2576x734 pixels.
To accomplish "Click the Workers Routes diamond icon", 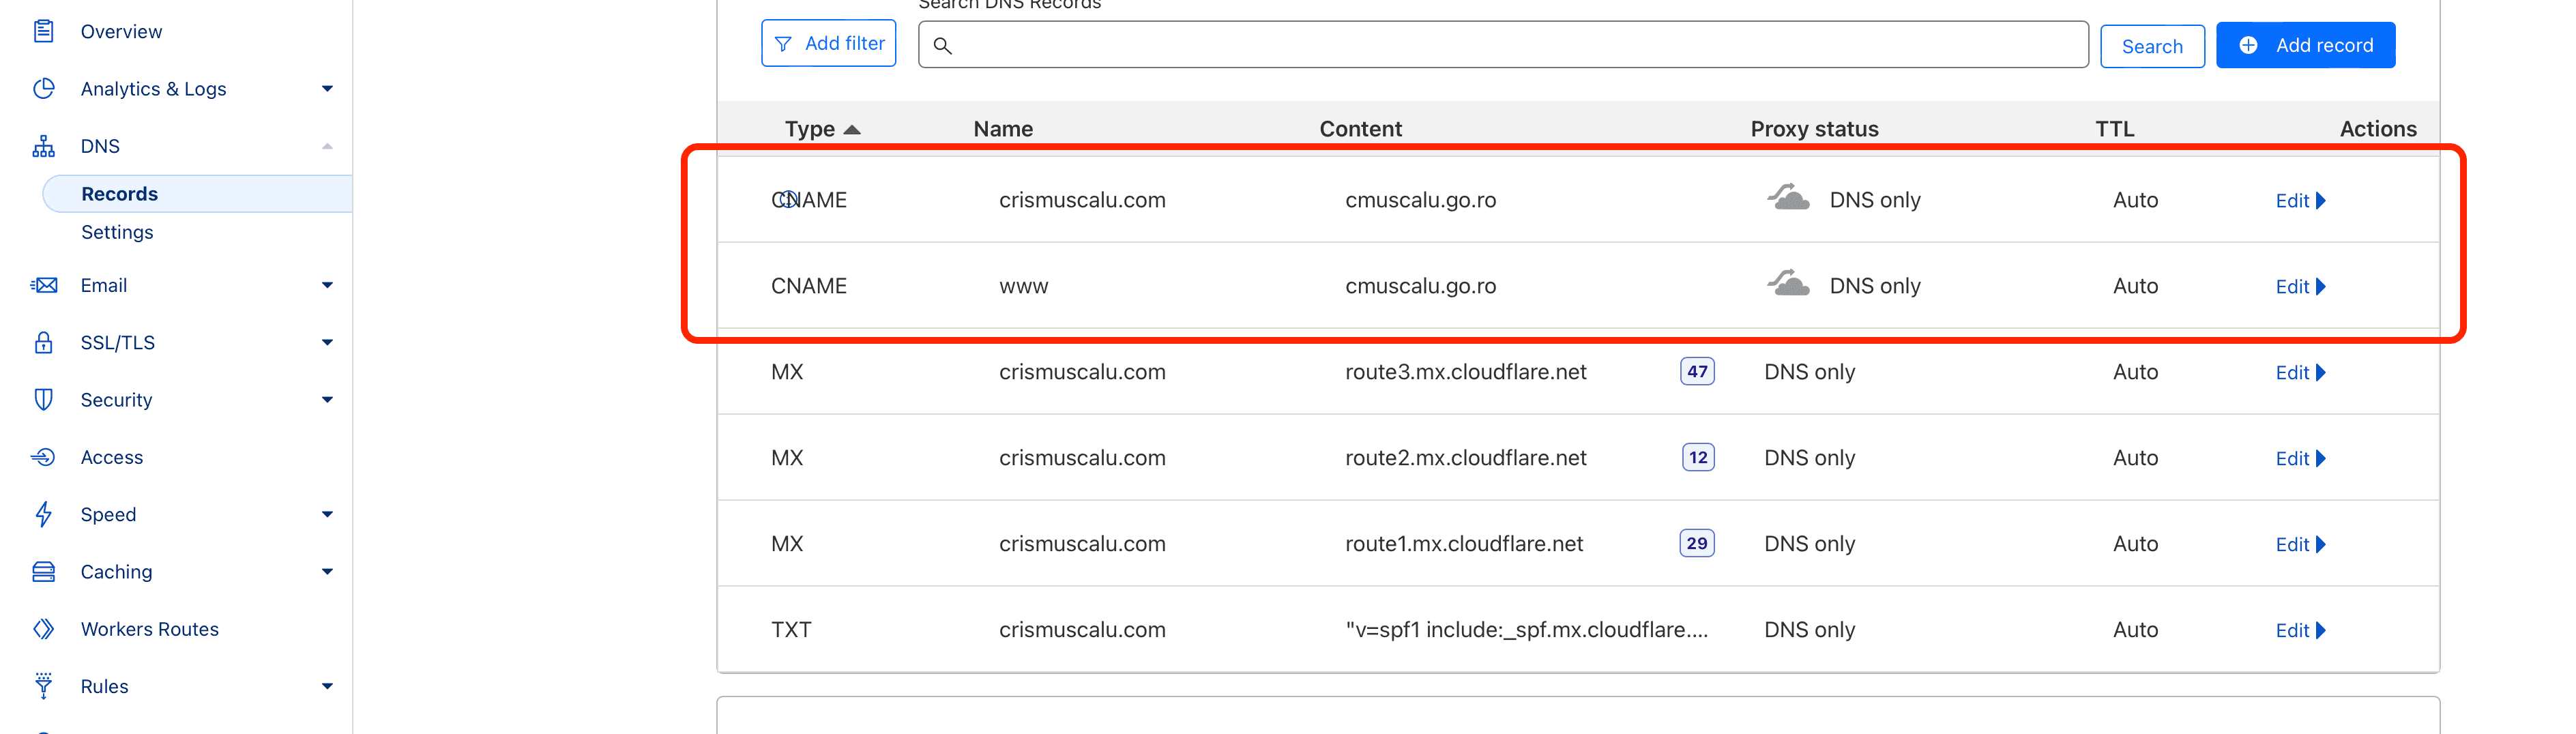I will pyautogui.click(x=43, y=629).
